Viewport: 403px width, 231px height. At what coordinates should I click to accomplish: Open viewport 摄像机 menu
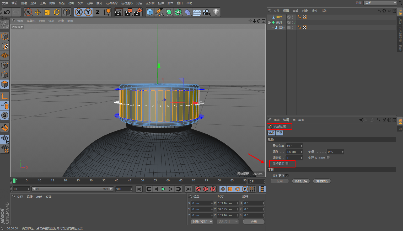[31, 21]
